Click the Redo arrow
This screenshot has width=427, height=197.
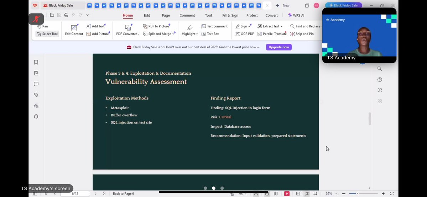tap(80, 15)
